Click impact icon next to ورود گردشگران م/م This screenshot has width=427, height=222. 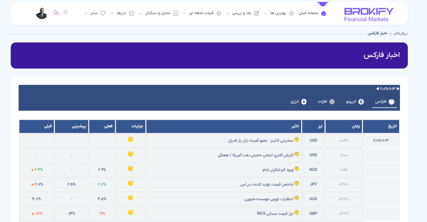[x=296, y=169]
